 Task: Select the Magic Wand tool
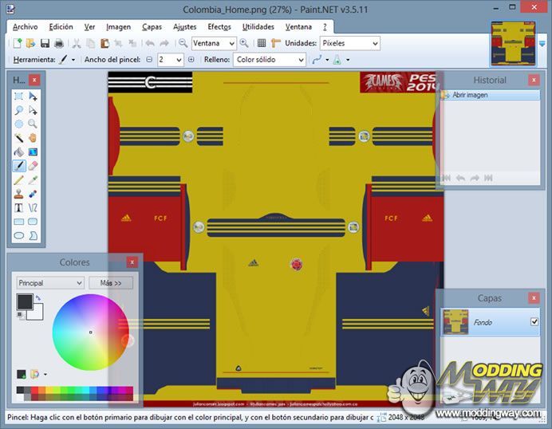point(18,137)
